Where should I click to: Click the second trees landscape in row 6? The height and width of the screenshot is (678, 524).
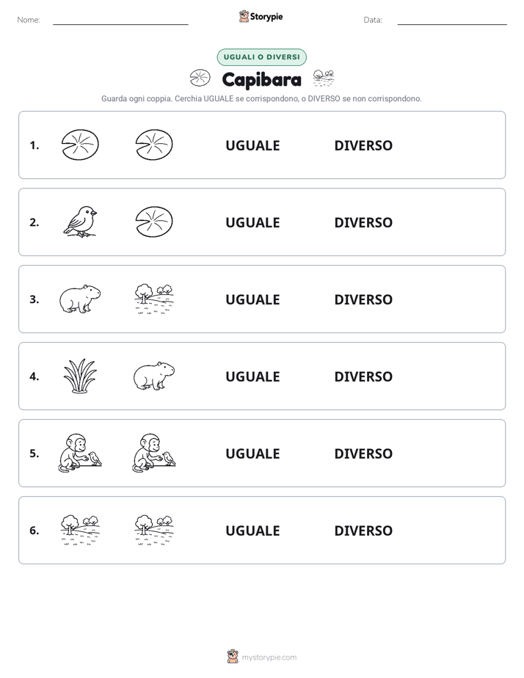click(x=154, y=530)
